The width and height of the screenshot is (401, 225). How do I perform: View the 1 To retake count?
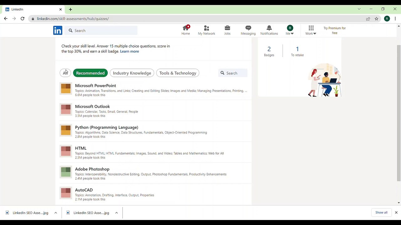297,51
